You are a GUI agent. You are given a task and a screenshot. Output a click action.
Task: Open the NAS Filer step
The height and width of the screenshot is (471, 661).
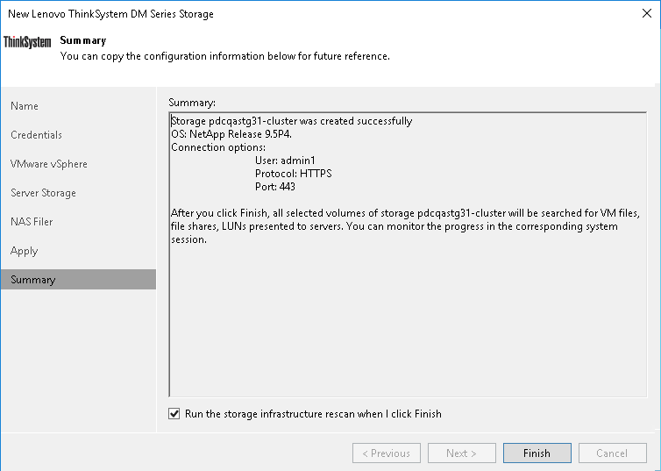[x=32, y=222]
